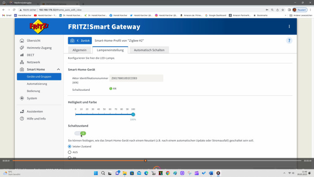Open the Übersicht sidebar item

(34, 40)
